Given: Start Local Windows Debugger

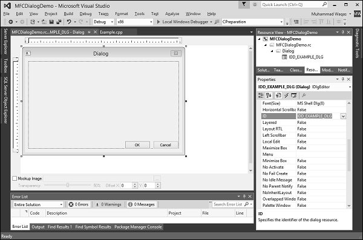Looking at the screenshot, I should pos(183,22).
